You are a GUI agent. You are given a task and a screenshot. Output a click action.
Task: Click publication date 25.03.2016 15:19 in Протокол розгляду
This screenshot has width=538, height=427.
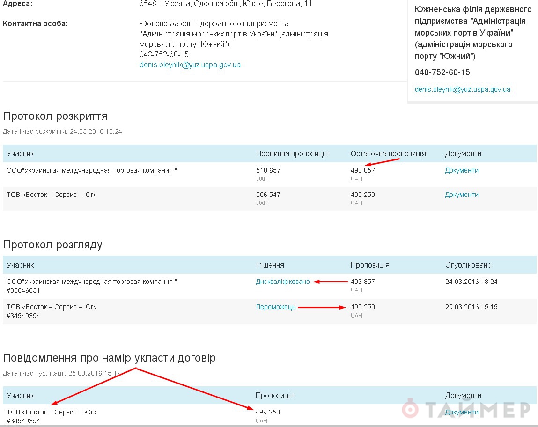(471, 307)
